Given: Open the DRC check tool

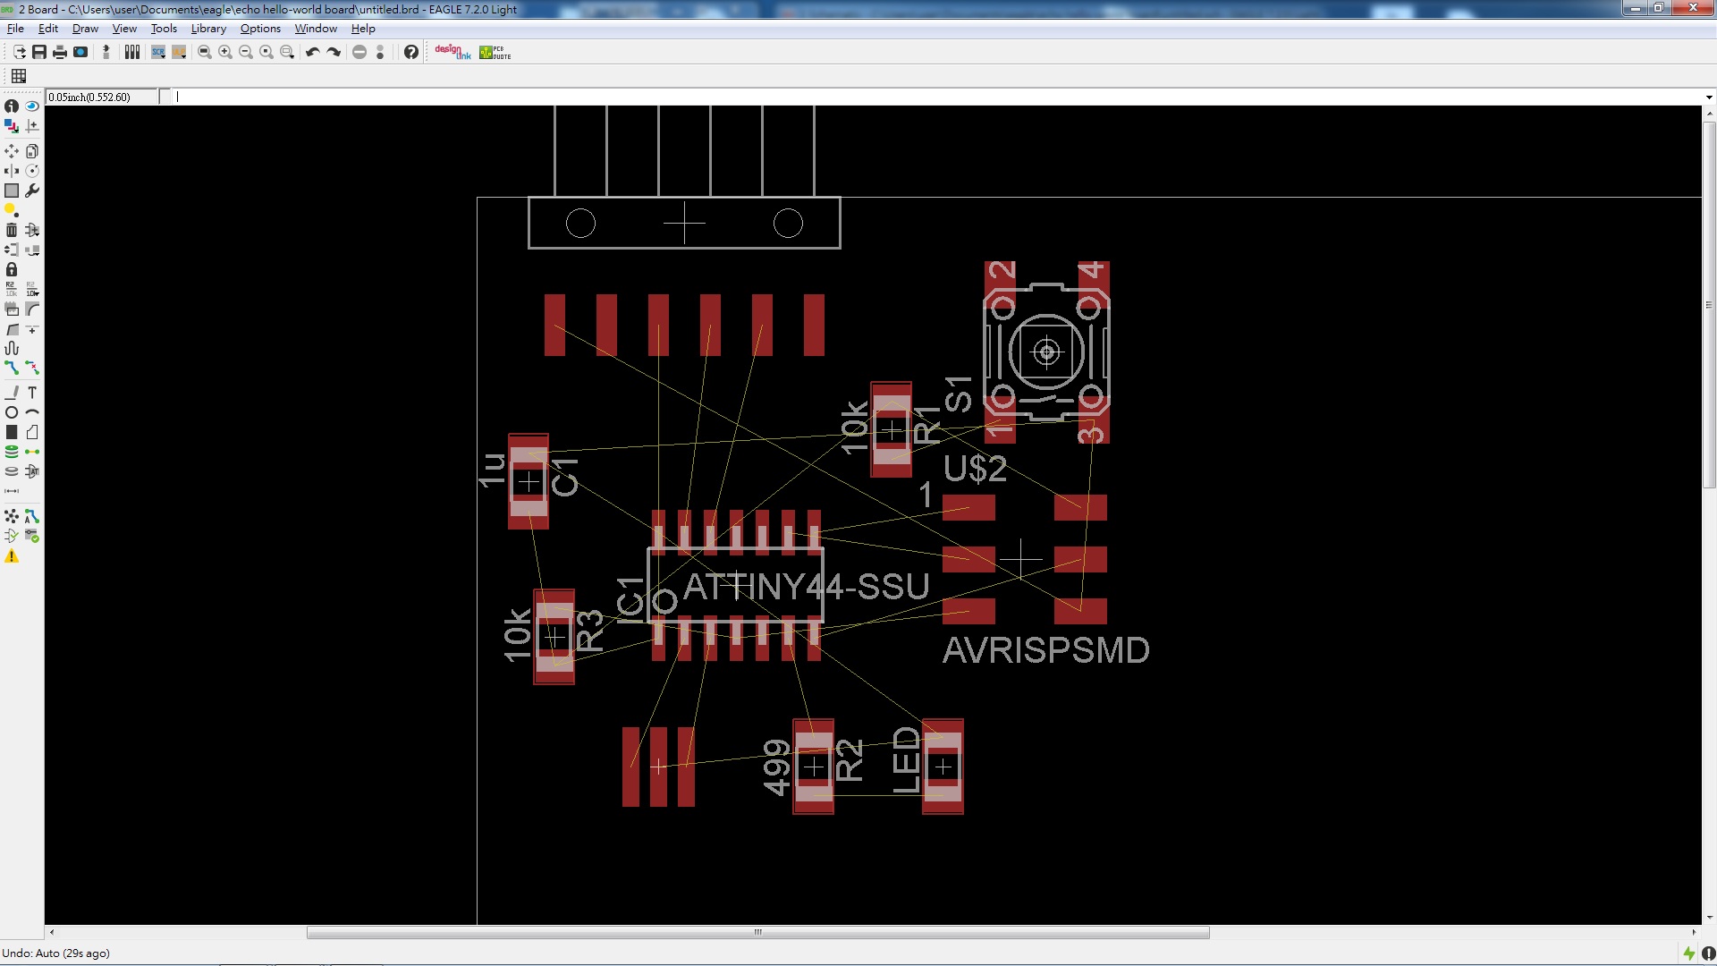Looking at the screenshot, I should click(32, 536).
